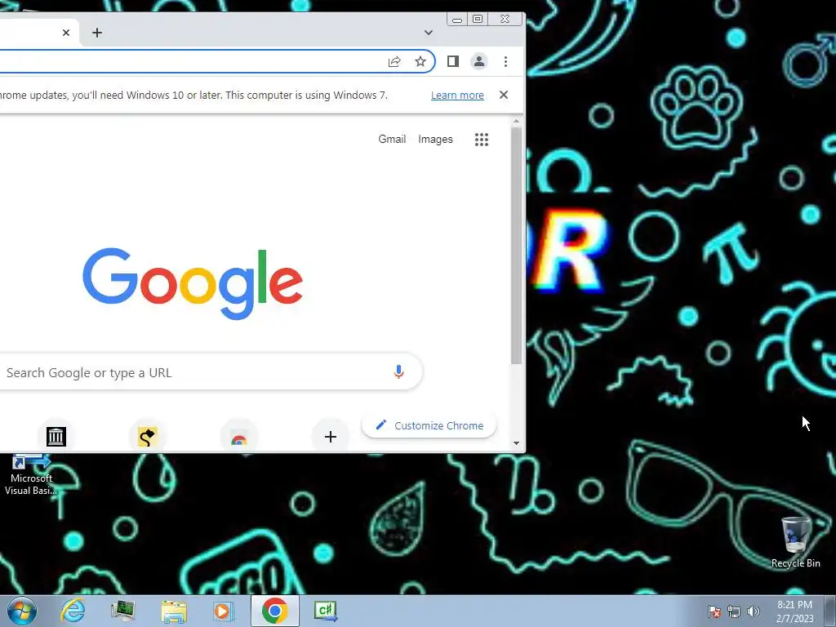Image resolution: width=836 pixels, height=627 pixels.
Task: Open the Chrome profile avatar menu
Action: click(479, 62)
